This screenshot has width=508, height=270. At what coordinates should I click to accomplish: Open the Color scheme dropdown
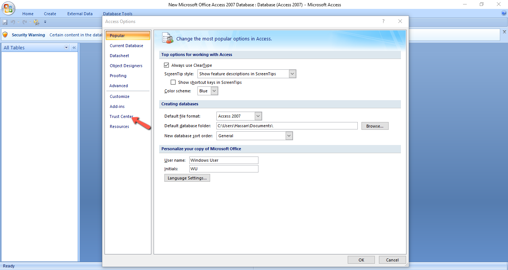pyautogui.click(x=214, y=91)
